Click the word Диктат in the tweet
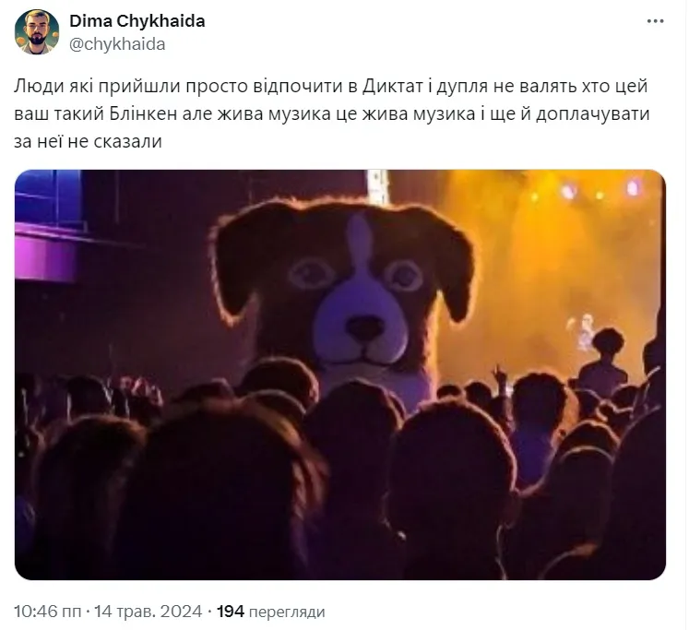 pyautogui.click(x=392, y=86)
